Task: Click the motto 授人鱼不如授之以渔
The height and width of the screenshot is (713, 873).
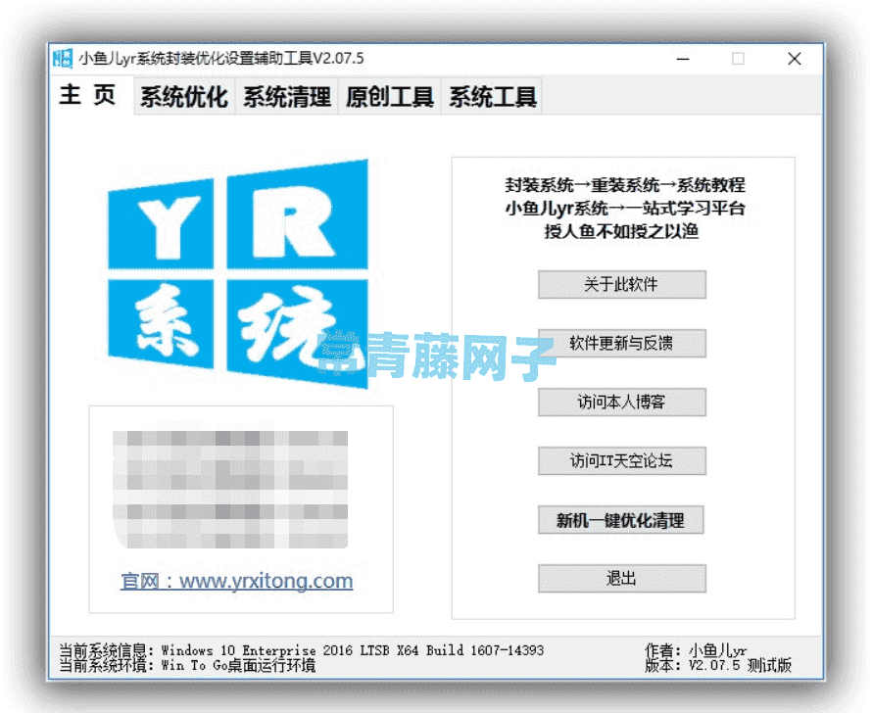Action: tap(621, 231)
